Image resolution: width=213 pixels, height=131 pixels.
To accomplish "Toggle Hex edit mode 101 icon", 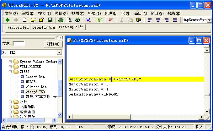I will click(x=100, y=20).
